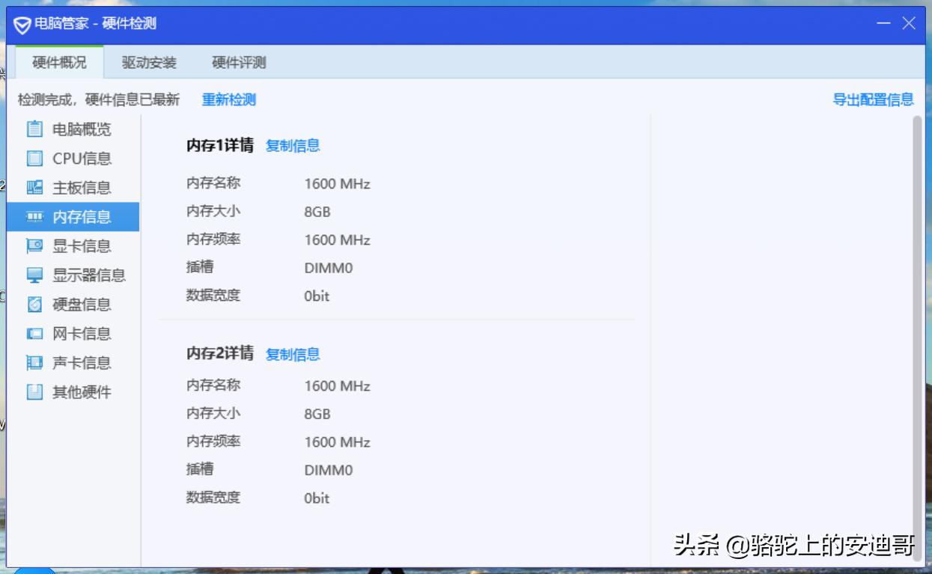Click the 网卡信息 network card icon
Image resolution: width=932 pixels, height=574 pixels.
click(34, 333)
